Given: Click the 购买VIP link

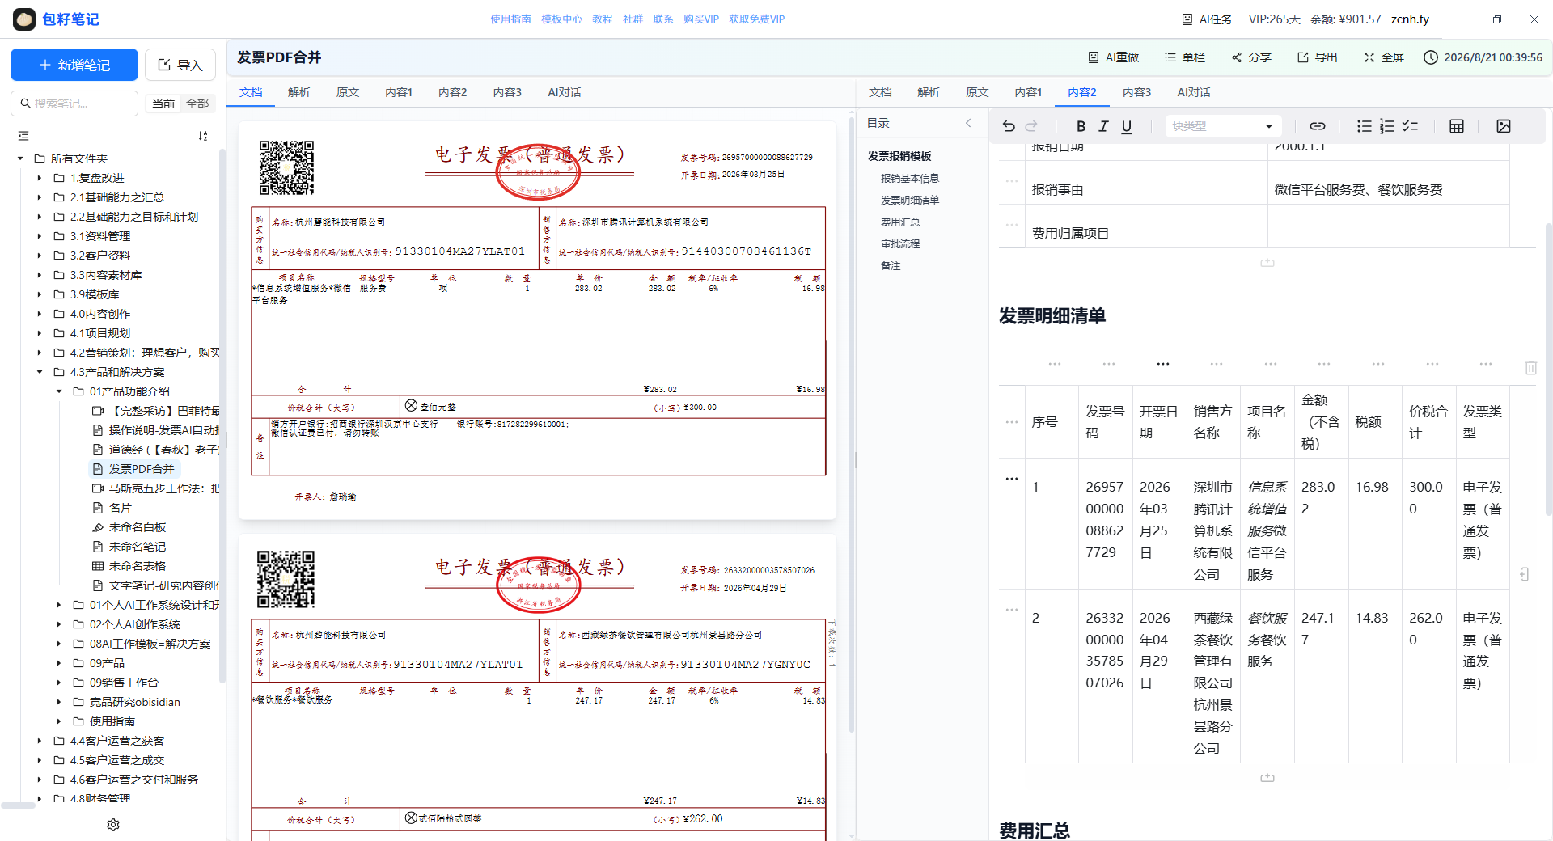Looking at the screenshot, I should [700, 19].
